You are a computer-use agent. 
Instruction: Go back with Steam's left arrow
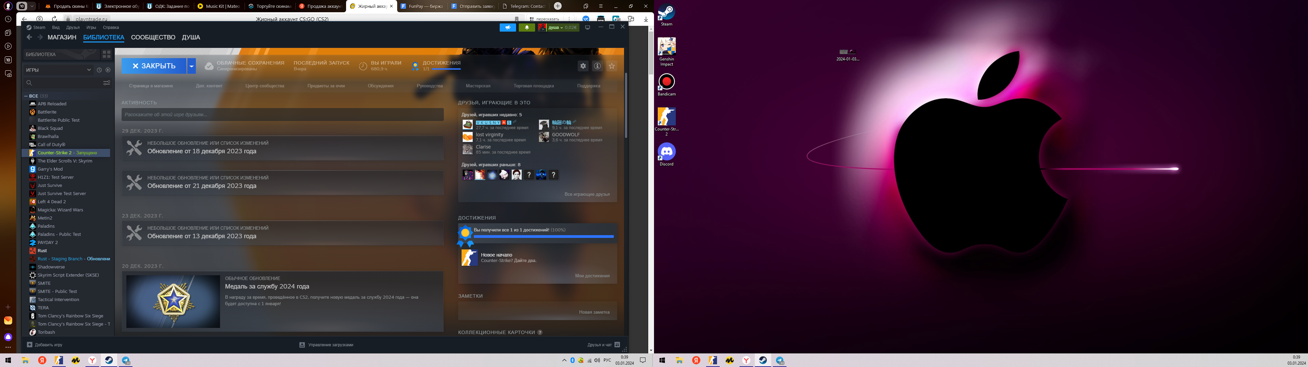click(29, 37)
